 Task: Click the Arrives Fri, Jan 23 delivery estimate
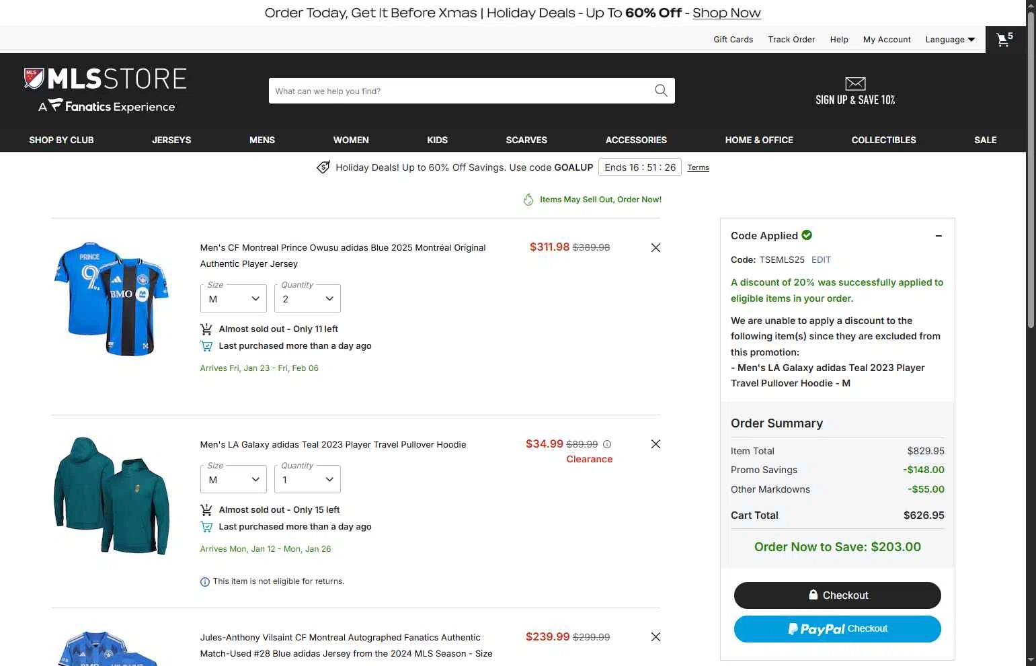(259, 368)
